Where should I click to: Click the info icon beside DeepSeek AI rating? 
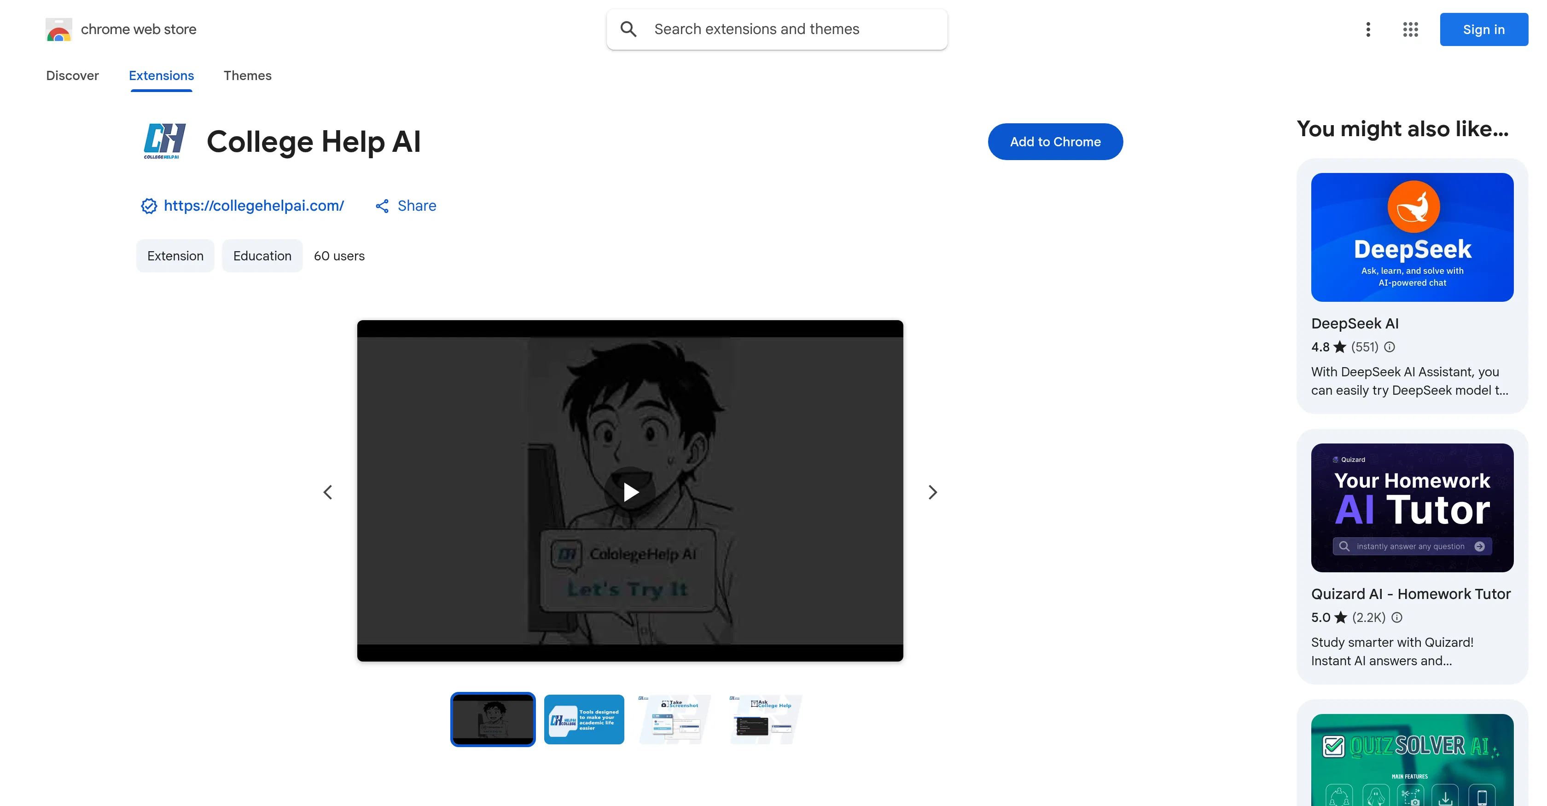(1390, 347)
